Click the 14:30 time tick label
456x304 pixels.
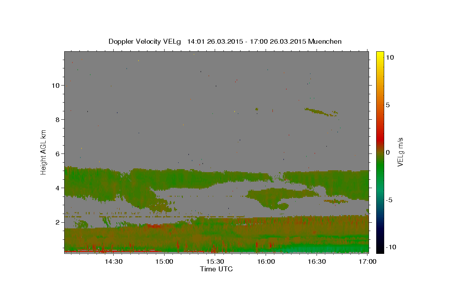coord(113,261)
